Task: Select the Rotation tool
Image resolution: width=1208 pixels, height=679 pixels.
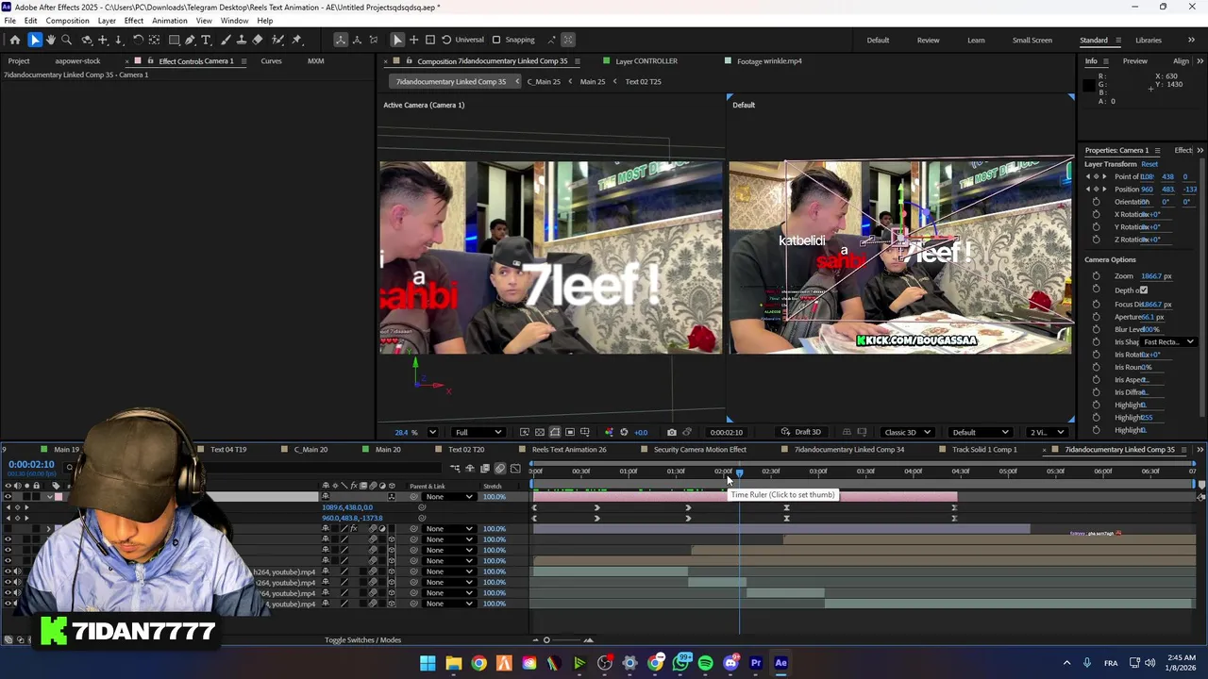Action: [x=138, y=40]
